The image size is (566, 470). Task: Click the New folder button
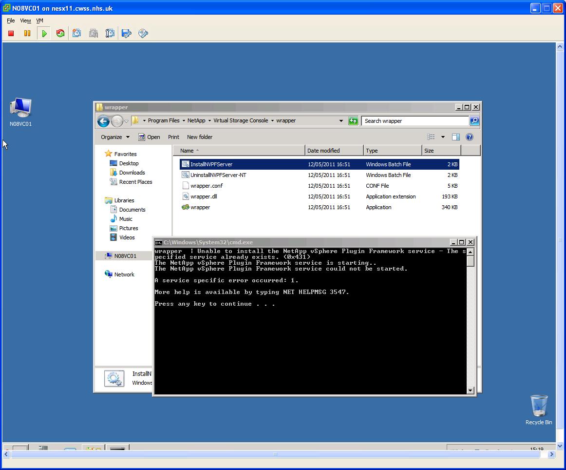pos(199,137)
